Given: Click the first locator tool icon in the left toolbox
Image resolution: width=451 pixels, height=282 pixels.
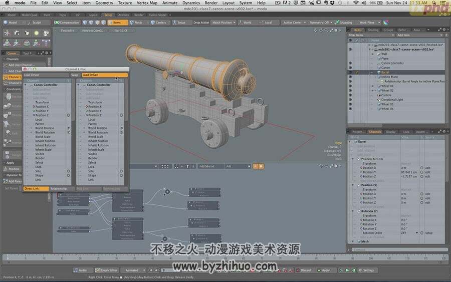Looking at the screenshot, I should pos(7,33).
